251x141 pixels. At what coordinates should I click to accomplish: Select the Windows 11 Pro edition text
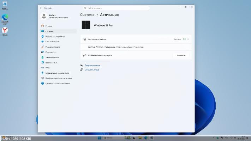pos(103,25)
